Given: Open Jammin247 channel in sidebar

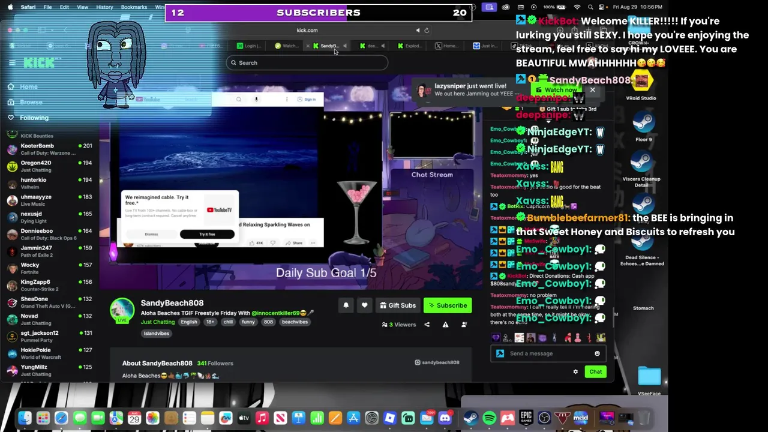Looking at the screenshot, I should click(x=49, y=251).
